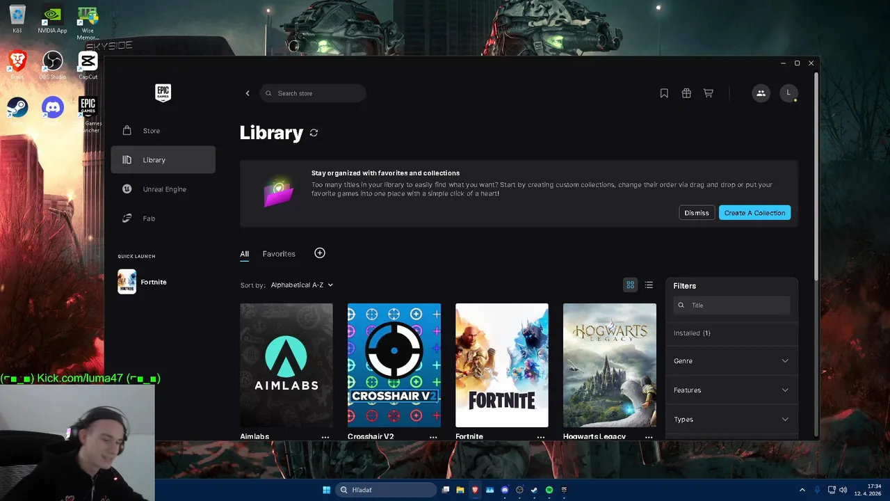The height and width of the screenshot is (501, 890).
Task: Select the CapCut desktop shortcut
Action: click(88, 65)
